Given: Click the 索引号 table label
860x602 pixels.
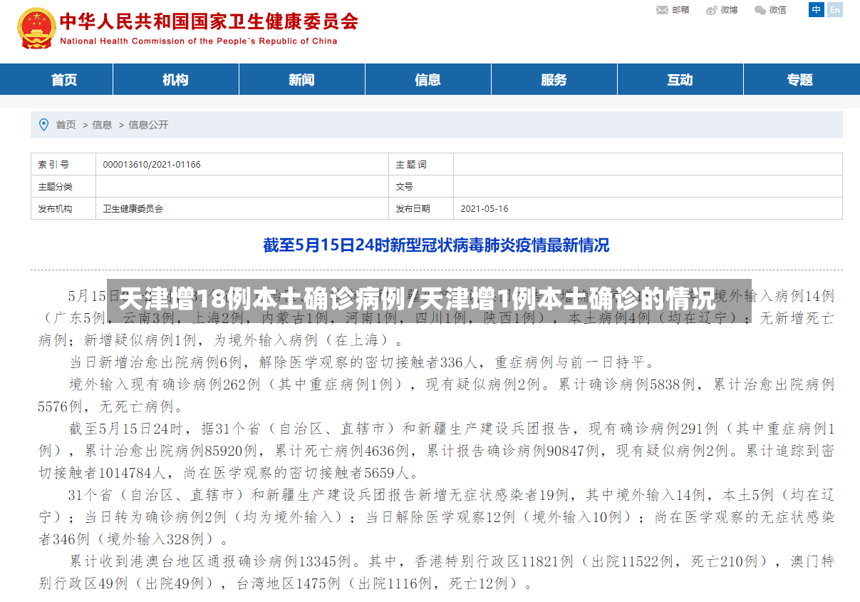Looking at the screenshot, I should [x=53, y=165].
